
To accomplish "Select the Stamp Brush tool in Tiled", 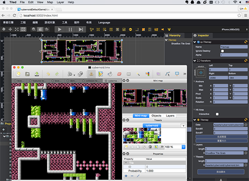I will (x=91, y=74).
